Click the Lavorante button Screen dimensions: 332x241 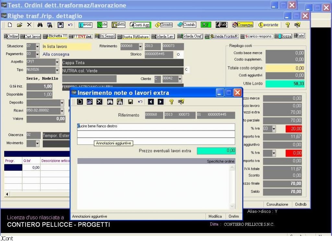268,25
